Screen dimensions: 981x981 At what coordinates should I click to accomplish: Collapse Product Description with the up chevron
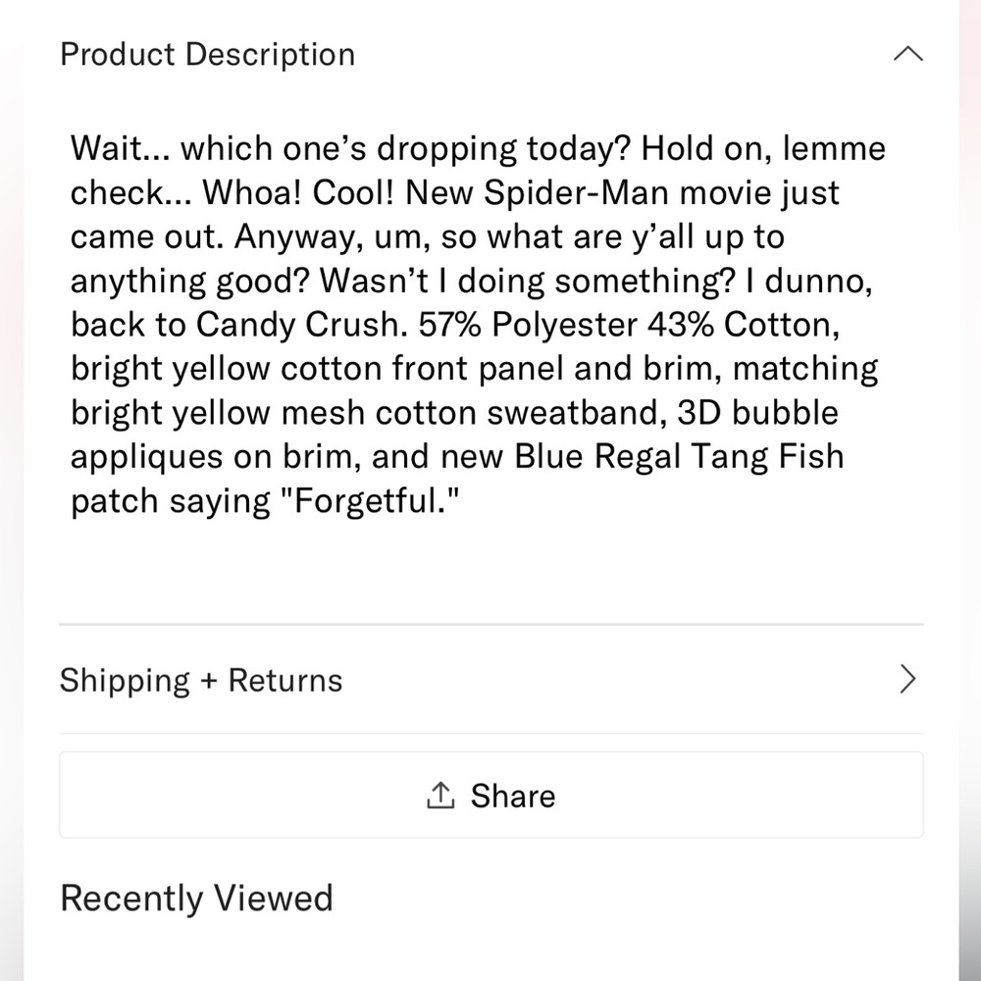(907, 54)
